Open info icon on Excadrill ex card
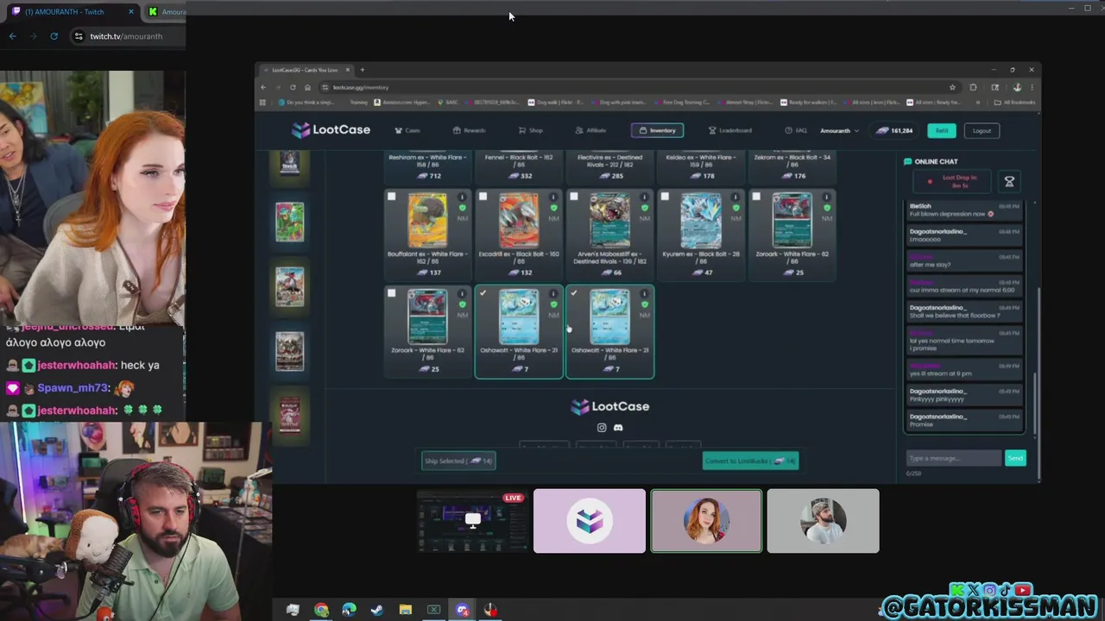 pos(553,197)
